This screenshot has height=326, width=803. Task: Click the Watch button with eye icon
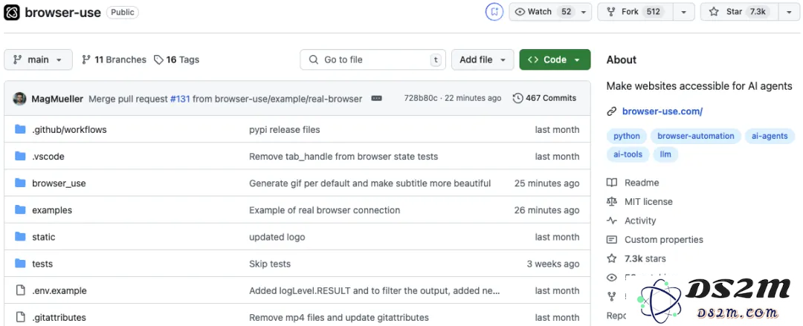[542, 12]
